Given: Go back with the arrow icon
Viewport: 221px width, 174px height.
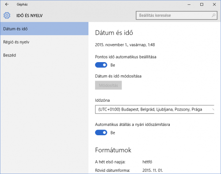Looking at the screenshot, I should tap(7, 4).
